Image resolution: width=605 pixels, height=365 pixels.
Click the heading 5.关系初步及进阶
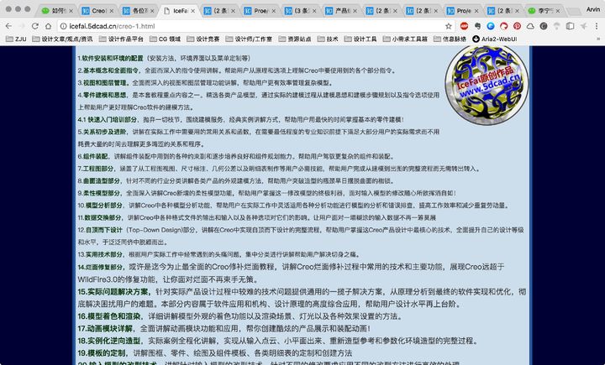coord(103,132)
